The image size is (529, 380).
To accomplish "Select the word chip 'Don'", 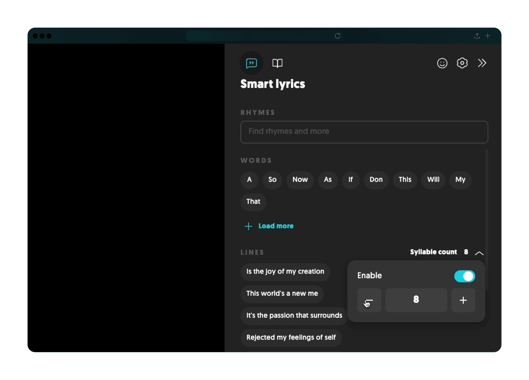I will 376,180.
